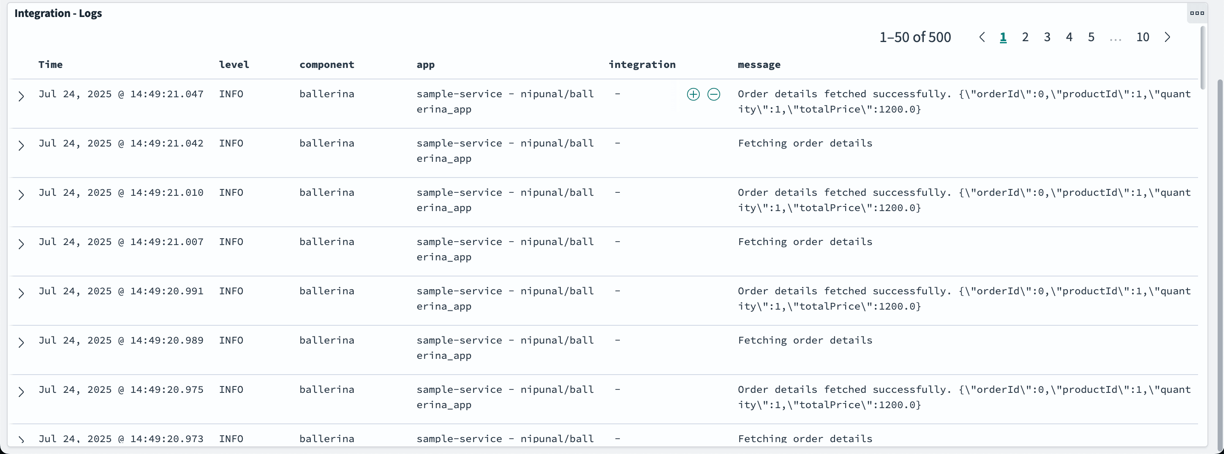Click INFO level in the 14:49:21.047 row

pos(231,94)
